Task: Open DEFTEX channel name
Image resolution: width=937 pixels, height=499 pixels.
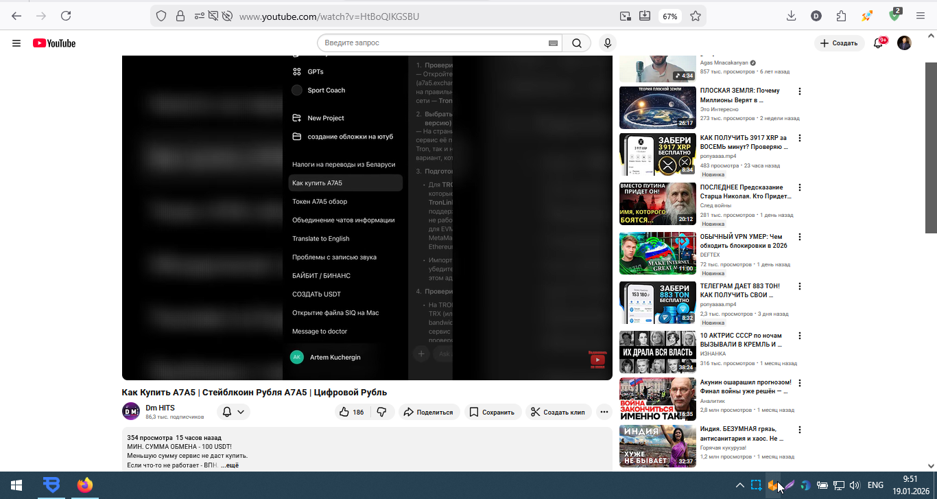Action: tap(710, 255)
